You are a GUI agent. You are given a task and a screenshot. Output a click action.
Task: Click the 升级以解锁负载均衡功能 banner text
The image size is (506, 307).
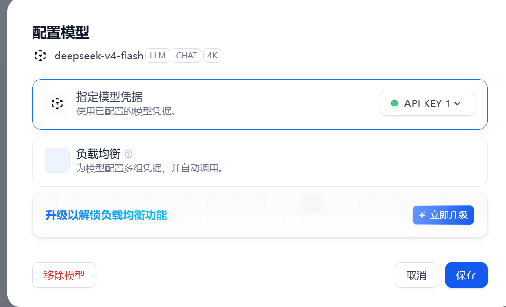tap(106, 215)
